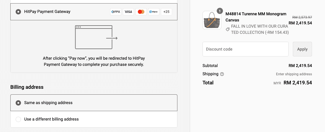Focus the Discount code input field

[x=245, y=49]
